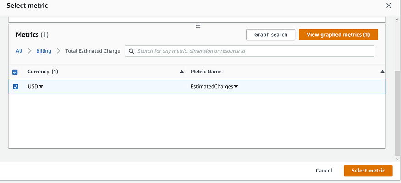Screen dimensions: 401x183
Task: Sort by Metric Name column arrow
Action: pyautogui.click(x=382, y=72)
